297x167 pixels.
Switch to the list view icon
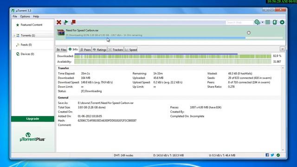pyautogui.click(x=268, y=22)
